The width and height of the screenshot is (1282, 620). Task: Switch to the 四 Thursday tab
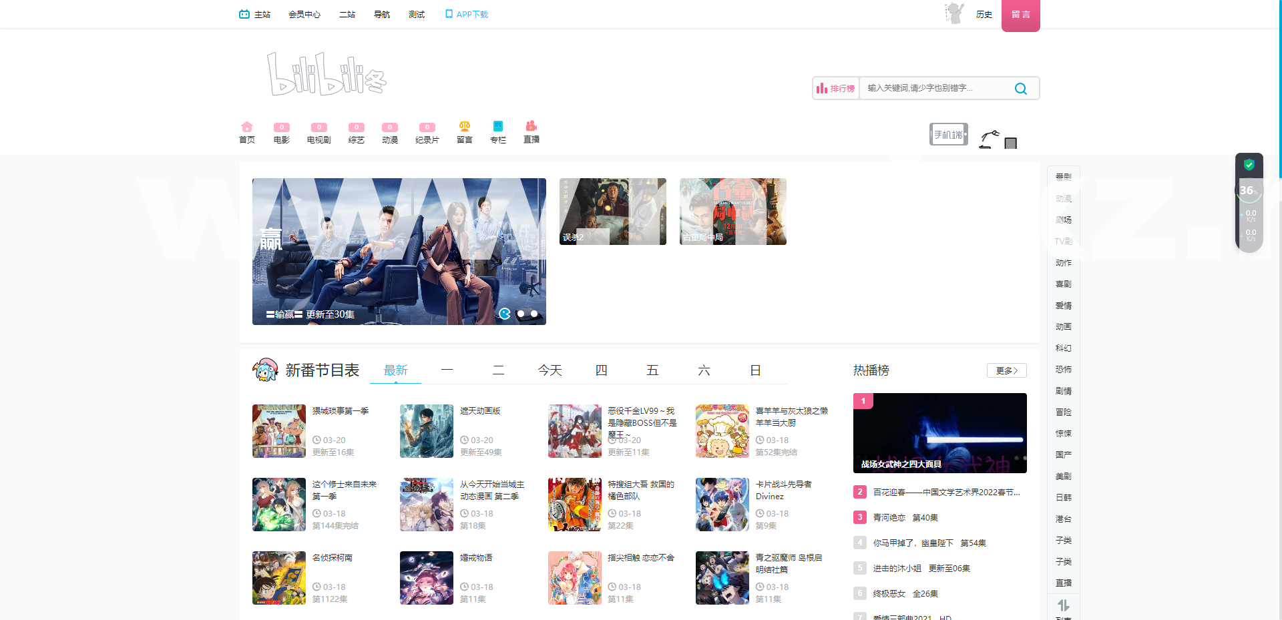[602, 370]
